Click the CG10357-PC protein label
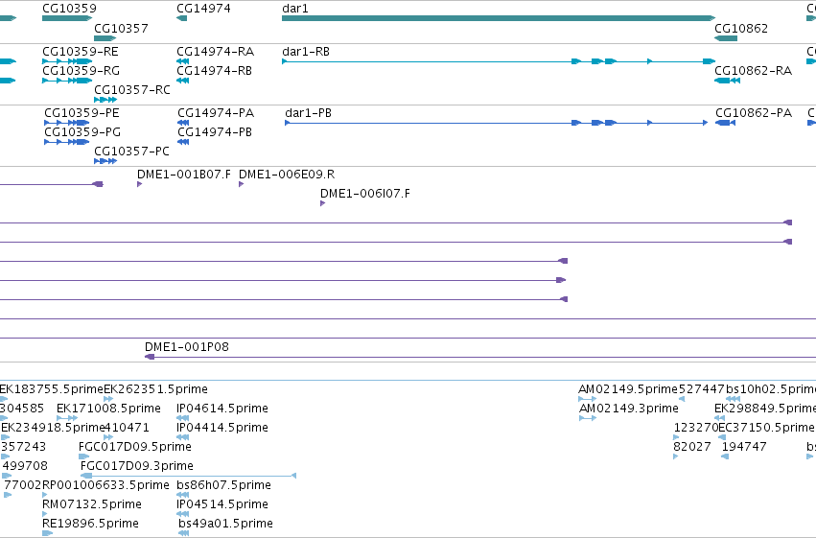Viewport: 816px width, 538px height. pyautogui.click(x=131, y=152)
